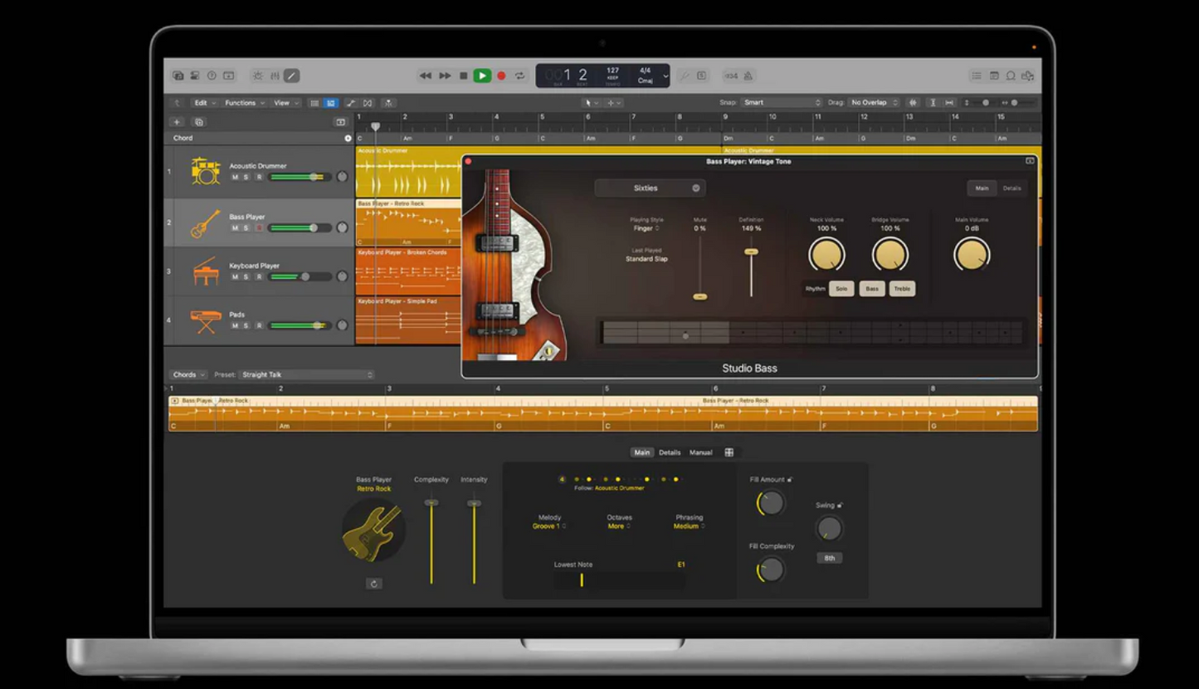
Task: Open the Library panel icon
Action: pos(178,75)
